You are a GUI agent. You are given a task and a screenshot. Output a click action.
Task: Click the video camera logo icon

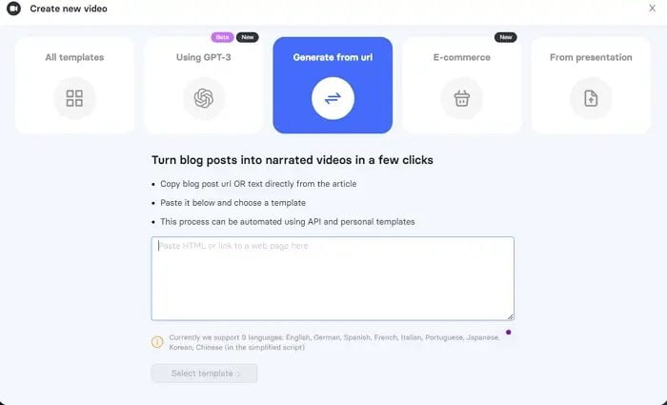coord(13,9)
